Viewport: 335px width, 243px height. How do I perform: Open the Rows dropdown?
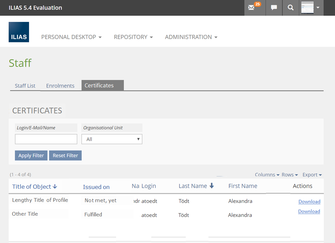[290, 175]
